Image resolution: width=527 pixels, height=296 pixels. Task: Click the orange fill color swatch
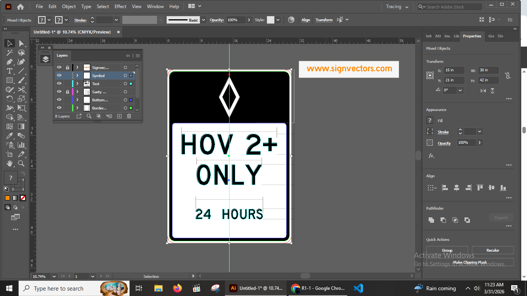[7, 198]
